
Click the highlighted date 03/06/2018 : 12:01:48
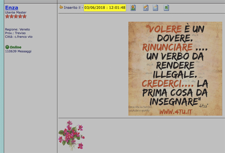pyautogui.click(x=105, y=8)
